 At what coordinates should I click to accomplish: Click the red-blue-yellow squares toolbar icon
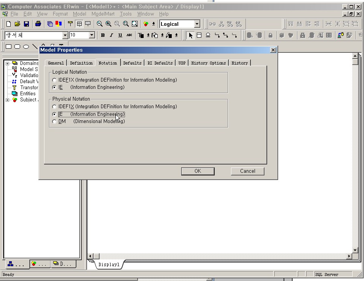[59, 24]
